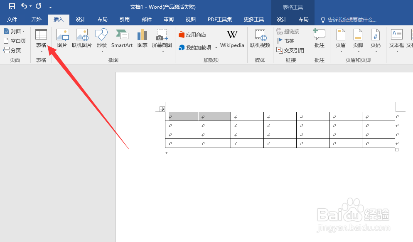The height and width of the screenshot is (242, 413).
Task: Switch to the 设计 ribbon tab
Action: (80, 19)
